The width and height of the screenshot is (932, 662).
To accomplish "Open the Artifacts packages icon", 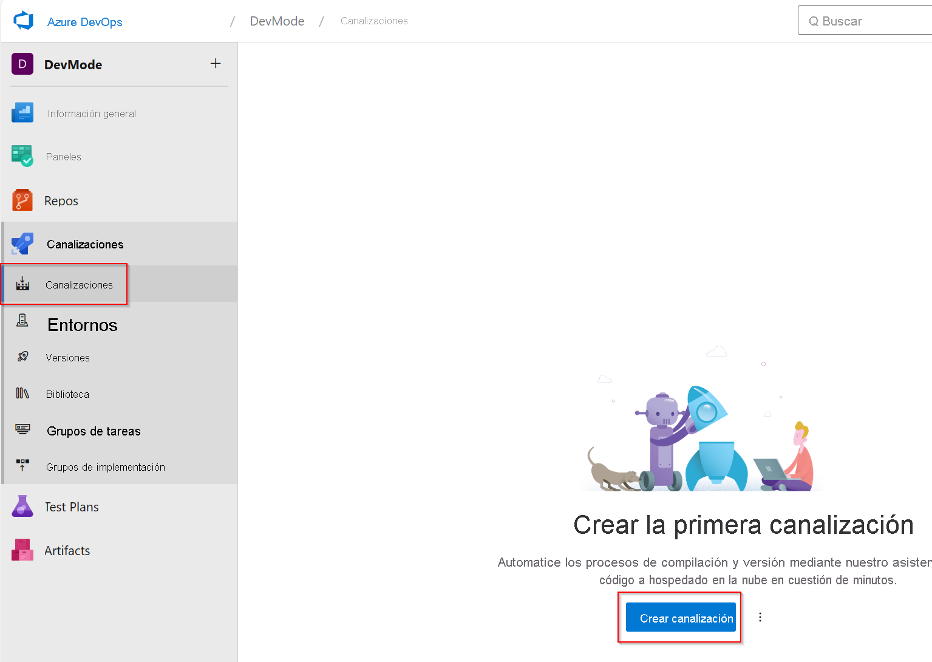I will (x=22, y=550).
